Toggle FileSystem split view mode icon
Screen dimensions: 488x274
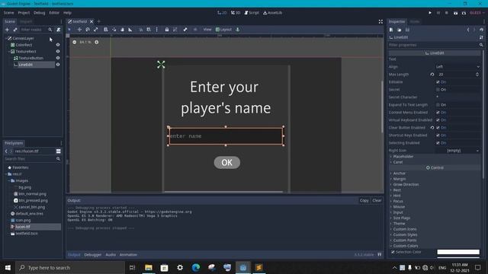click(58, 151)
